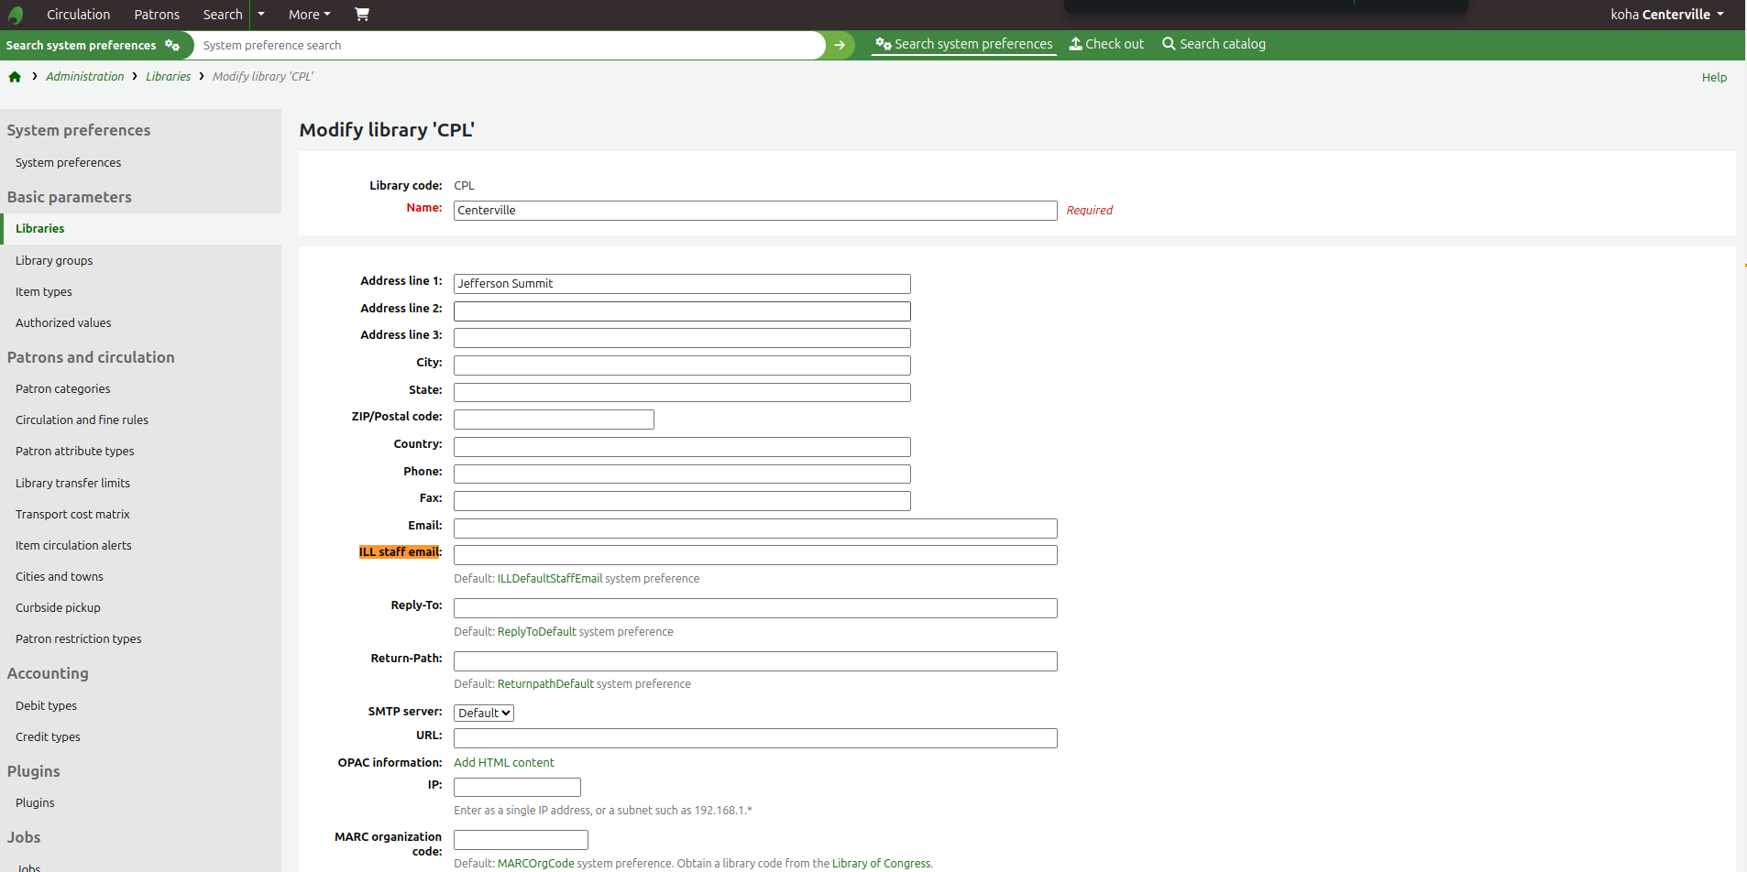Open the Patrons menu item
Screen dimensions: 1747x872
[157, 15]
